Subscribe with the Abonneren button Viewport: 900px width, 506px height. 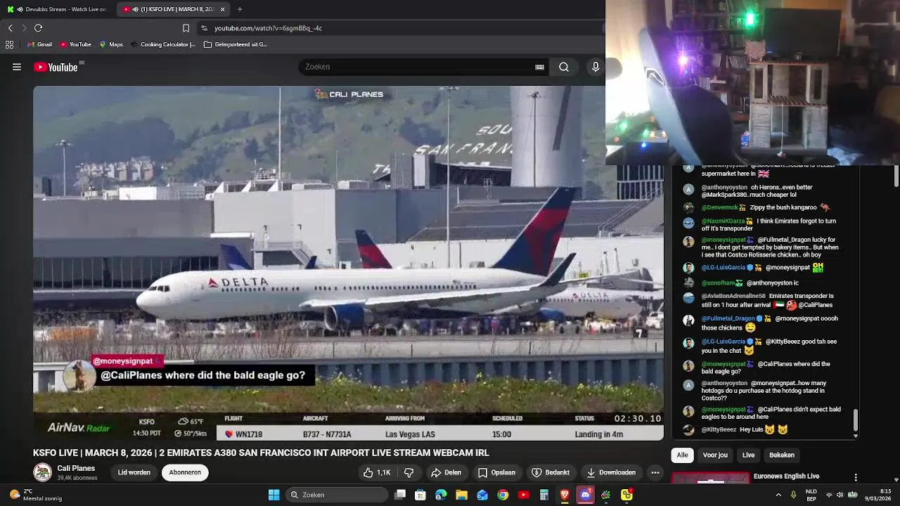click(x=185, y=472)
